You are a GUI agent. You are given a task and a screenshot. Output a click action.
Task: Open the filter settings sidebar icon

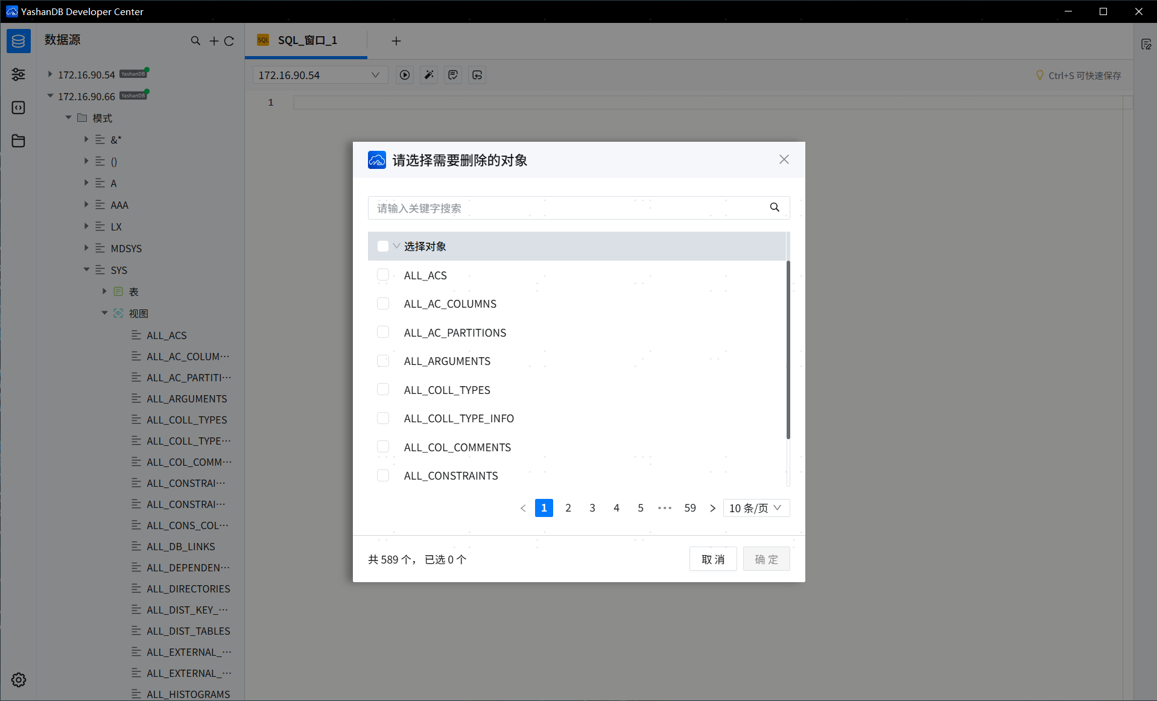(x=18, y=74)
